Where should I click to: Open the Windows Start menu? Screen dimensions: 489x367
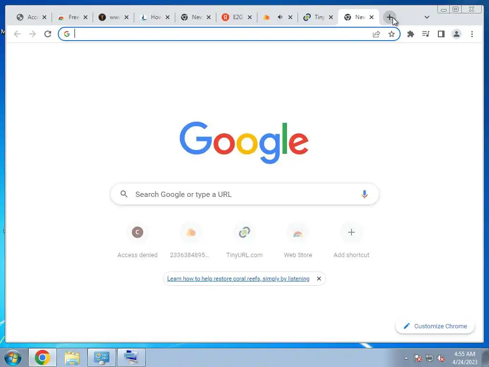[12, 357]
